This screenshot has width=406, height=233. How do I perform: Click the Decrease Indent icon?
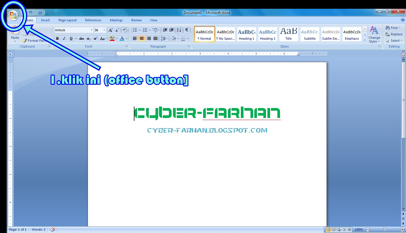(165, 30)
